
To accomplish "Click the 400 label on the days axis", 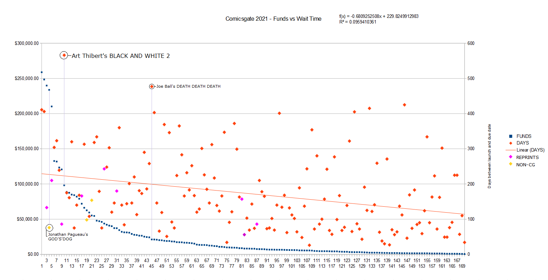I will 471,113.
